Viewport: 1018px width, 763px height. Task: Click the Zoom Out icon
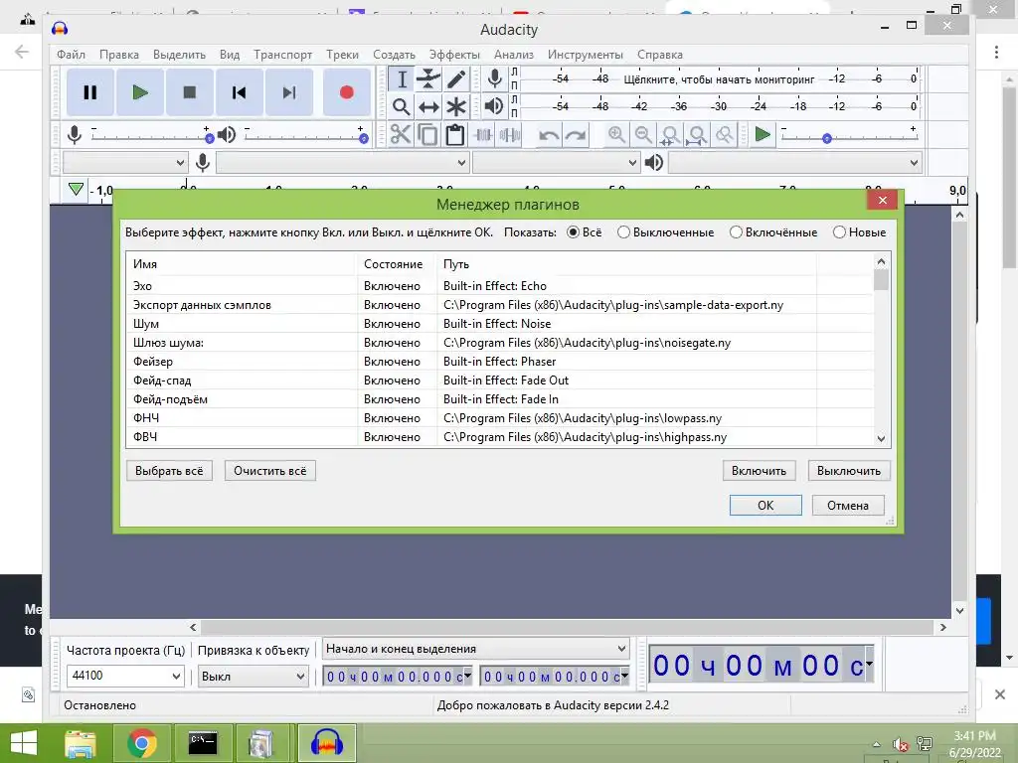(x=643, y=135)
